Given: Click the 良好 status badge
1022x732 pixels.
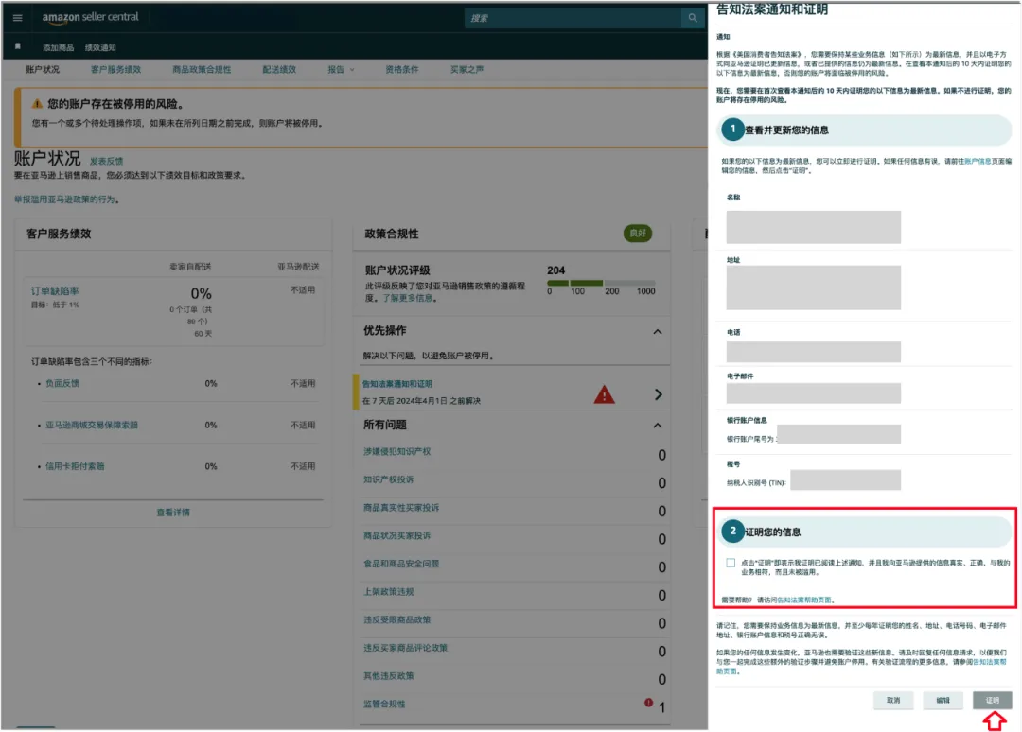Looking at the screenshot, I should tap(639, 234).
